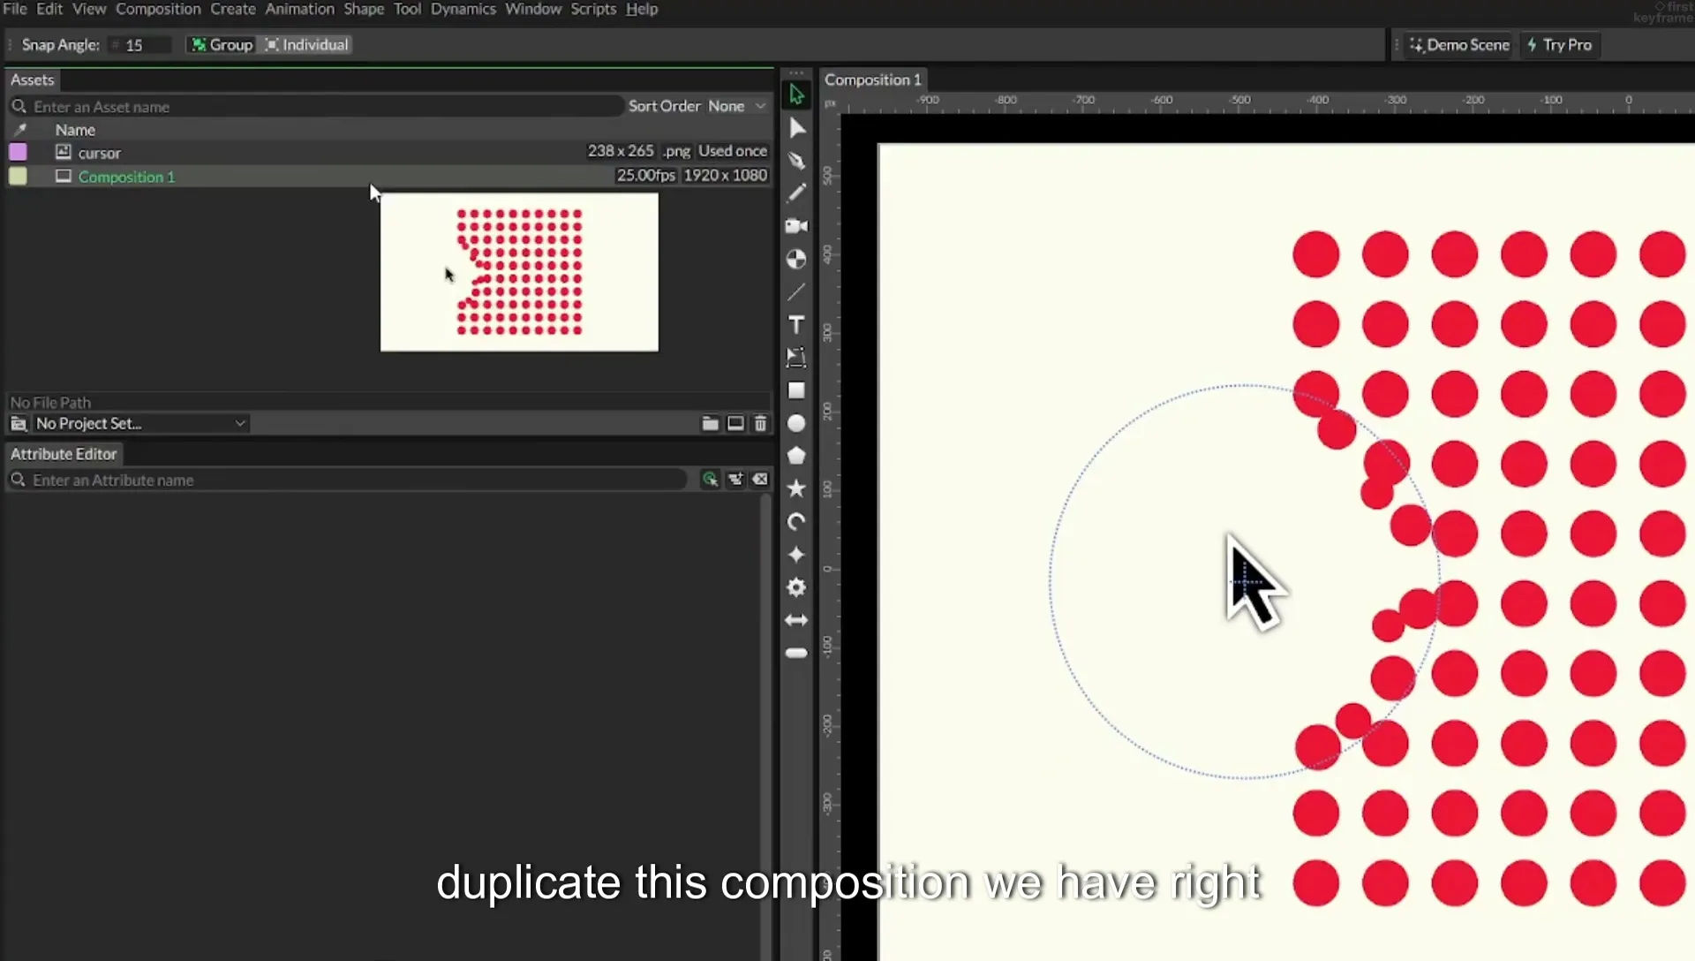The image size is (1695, 961).
Task: Select the Cog shape tool
Action: (796, 587)
